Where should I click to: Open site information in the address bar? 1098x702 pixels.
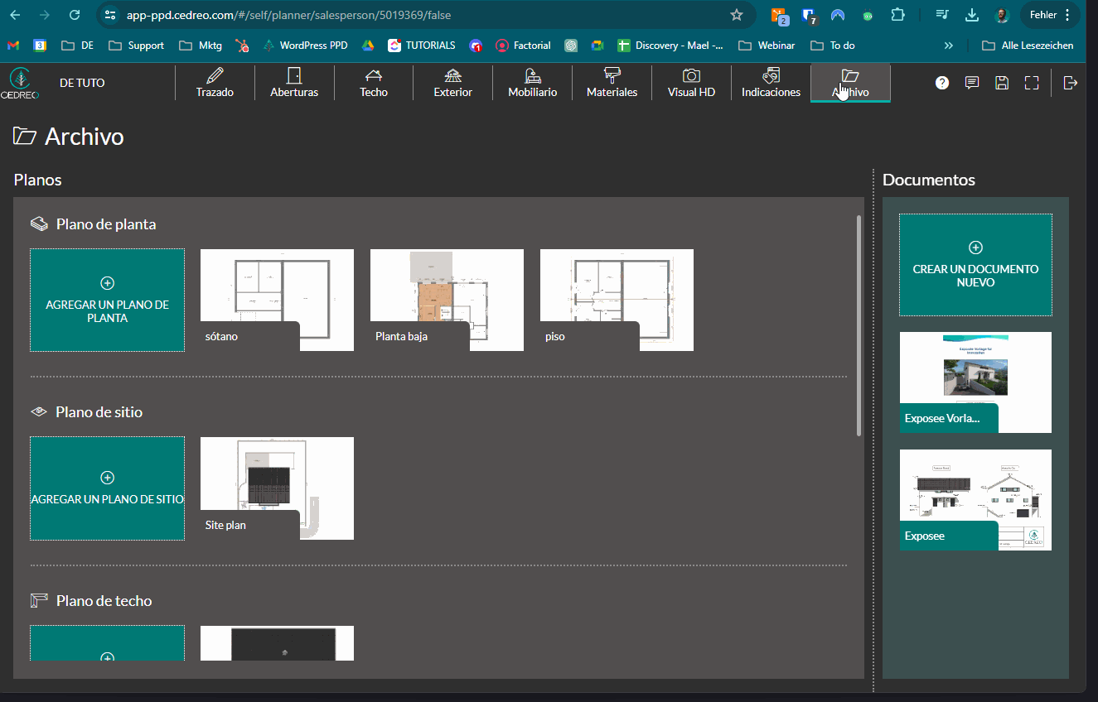tap(110, 15)
